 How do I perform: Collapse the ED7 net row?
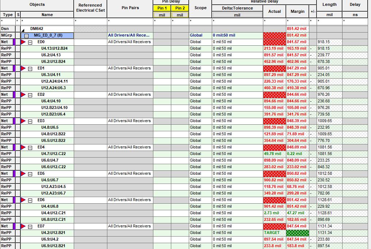(x=30, y=227)
